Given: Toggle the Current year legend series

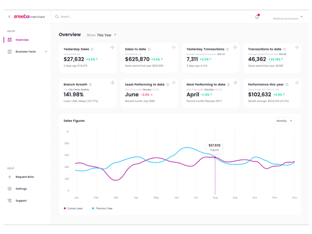Looking at the screenshot, I should (x=73, y=208).
